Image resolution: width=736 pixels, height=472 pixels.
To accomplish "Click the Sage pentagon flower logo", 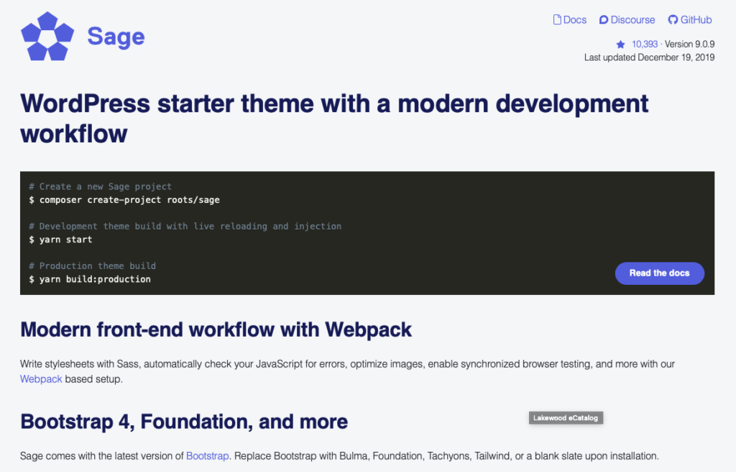I will [47, 36].
